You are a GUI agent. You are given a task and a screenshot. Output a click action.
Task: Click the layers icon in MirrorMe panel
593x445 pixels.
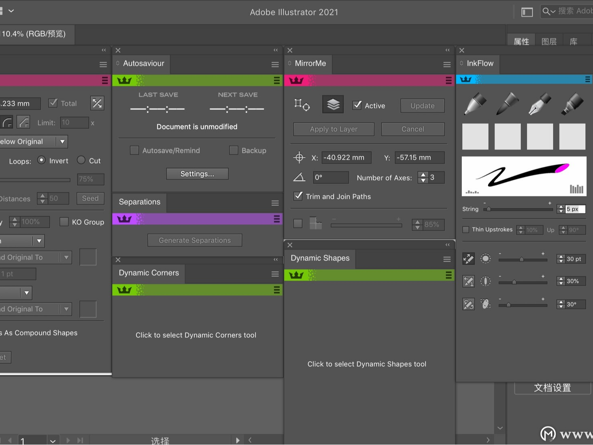coord(332,104)
